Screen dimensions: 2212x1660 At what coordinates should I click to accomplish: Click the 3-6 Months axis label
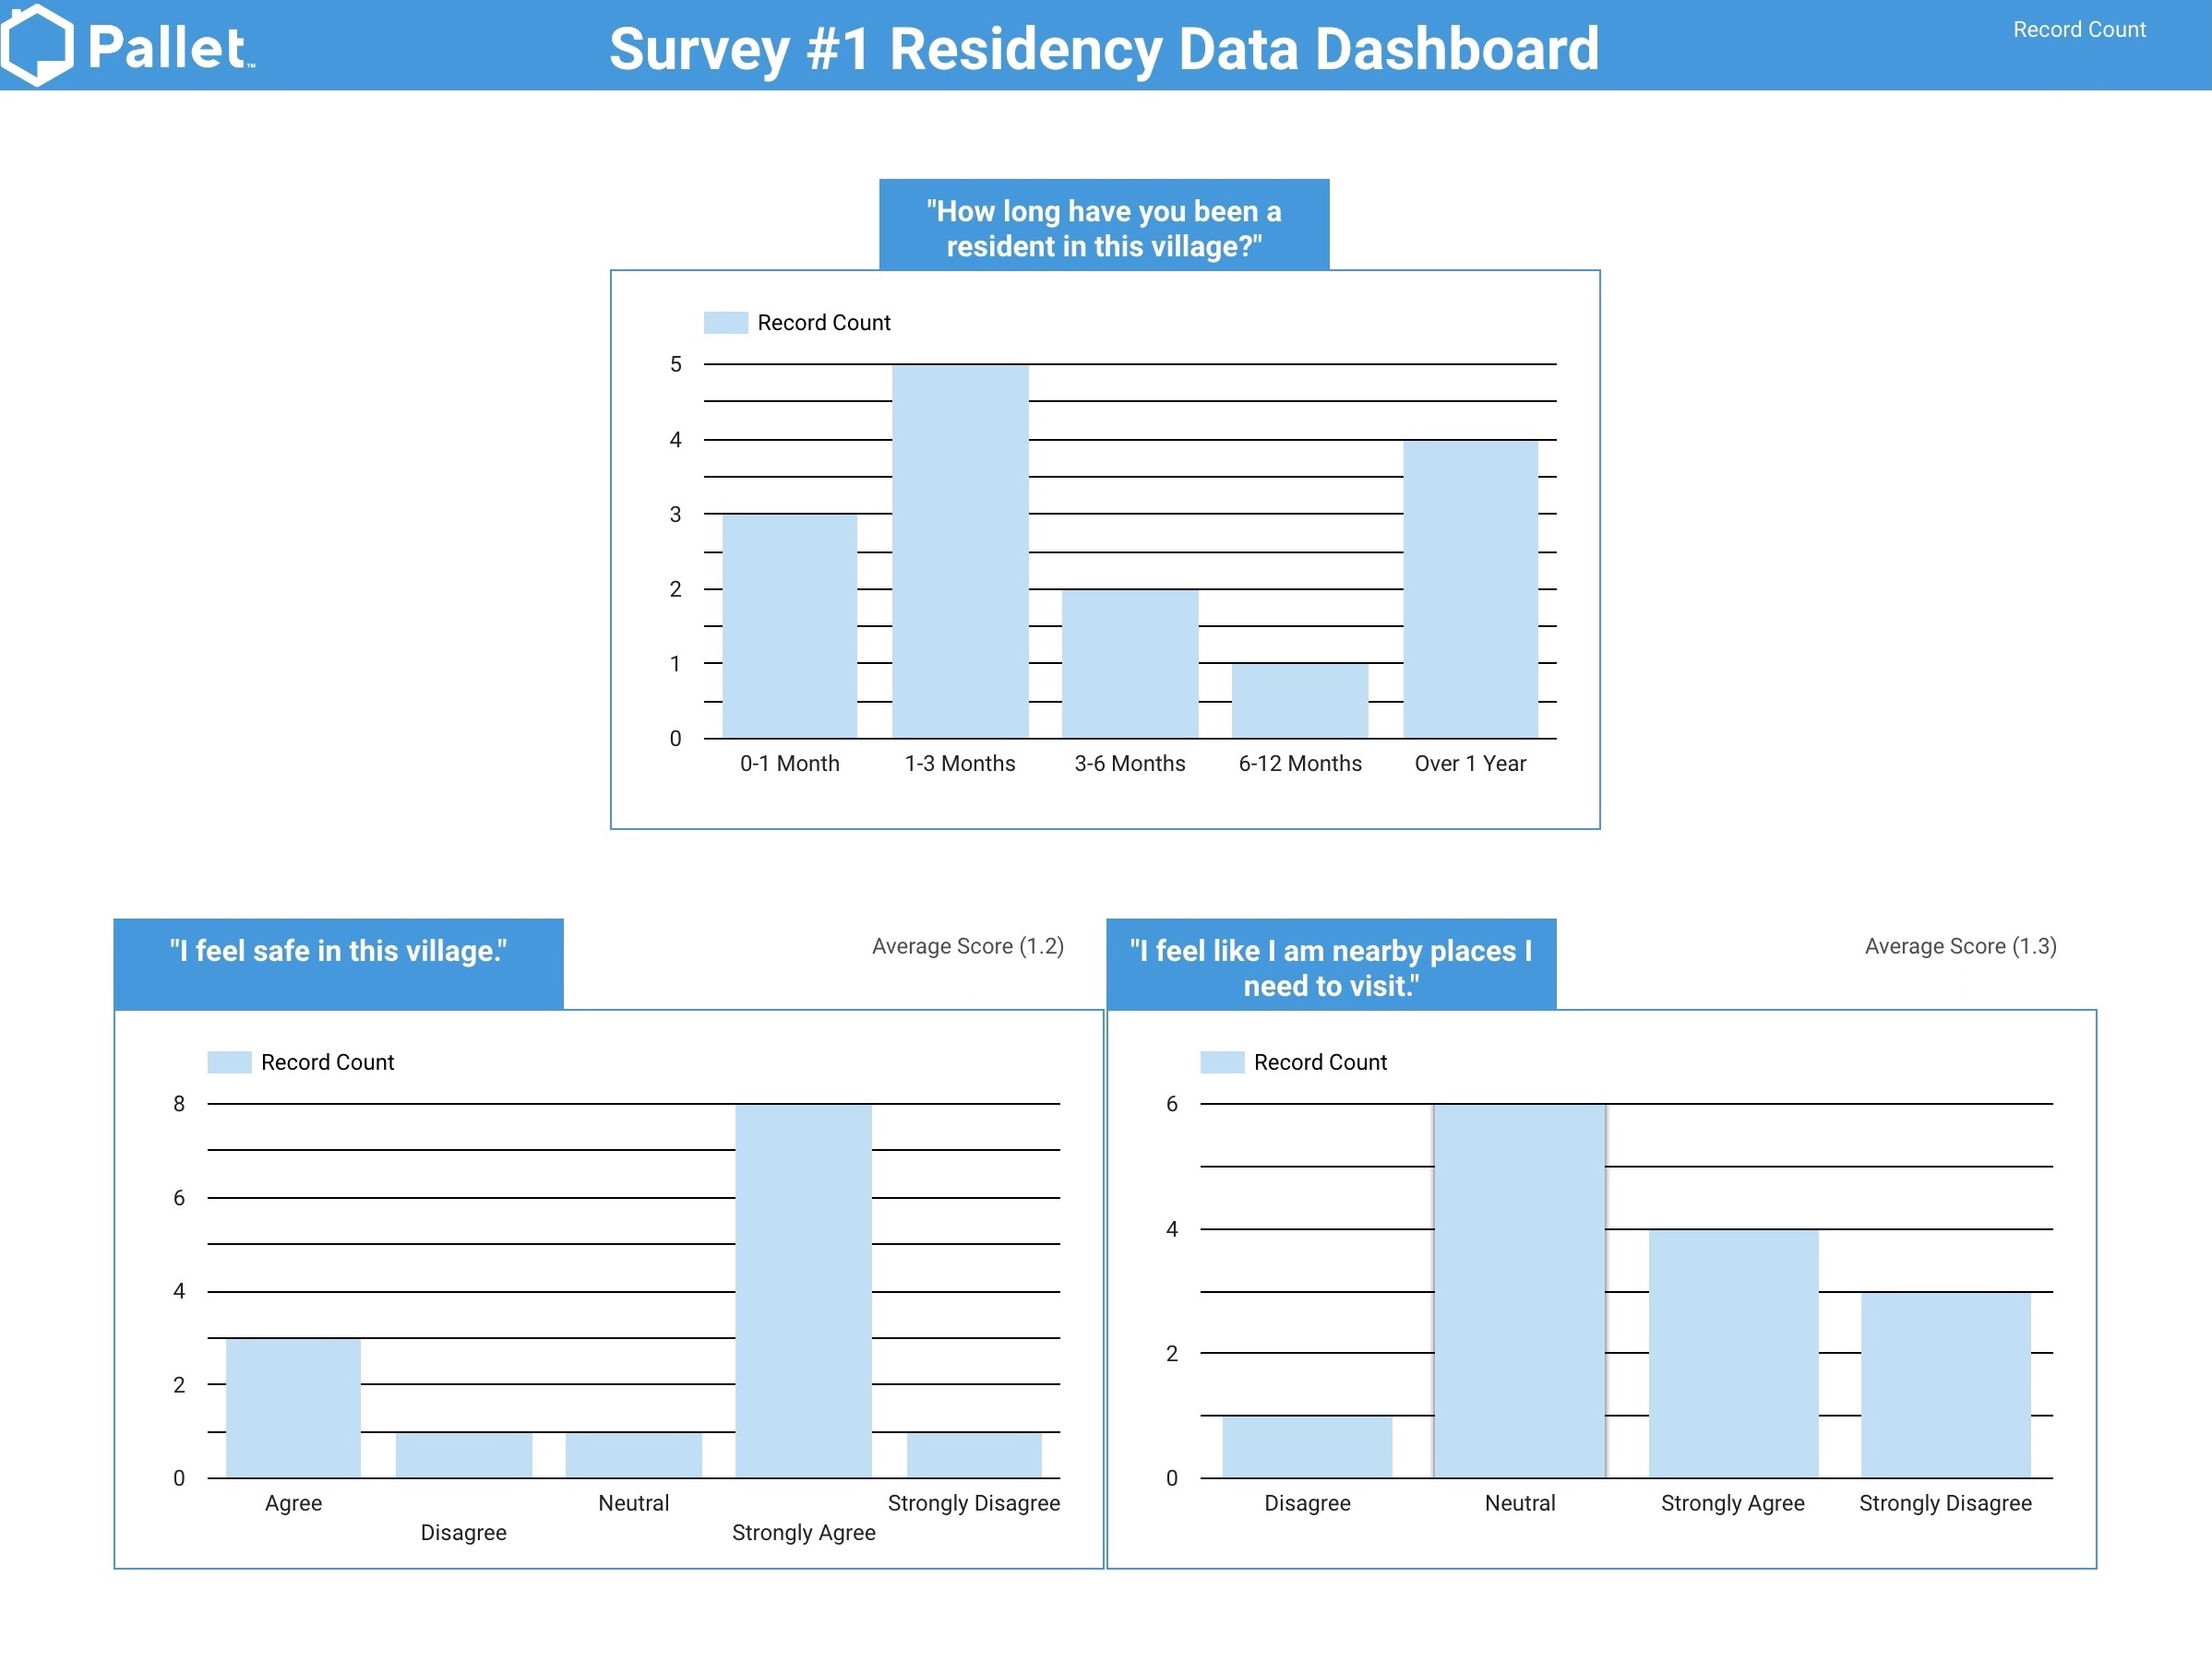[1130, 764]
